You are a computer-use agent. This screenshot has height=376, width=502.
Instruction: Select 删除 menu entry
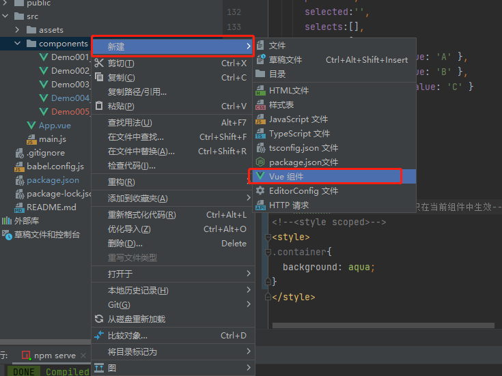pyautogui.click(x=173, y=243)
